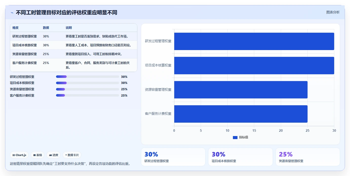Select 研发过程管理权重 cell in table
The image size is (350, 176).
tap(25, 36)
